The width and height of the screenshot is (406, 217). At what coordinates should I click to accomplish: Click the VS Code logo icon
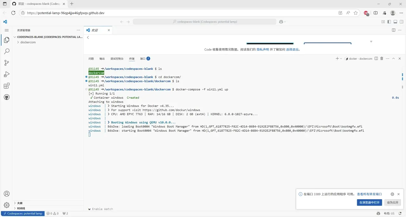coord(5,22)
